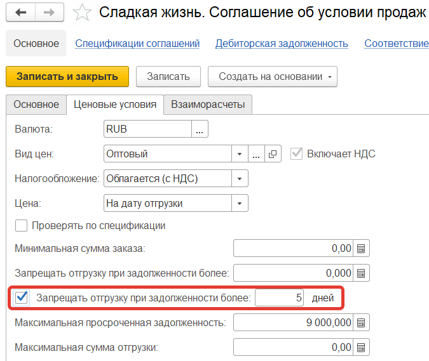Expand the Цена dropdown
Image resolution: width=429 pixels, height=361 pixels.
pyautogui.click(x=240, y=204)
